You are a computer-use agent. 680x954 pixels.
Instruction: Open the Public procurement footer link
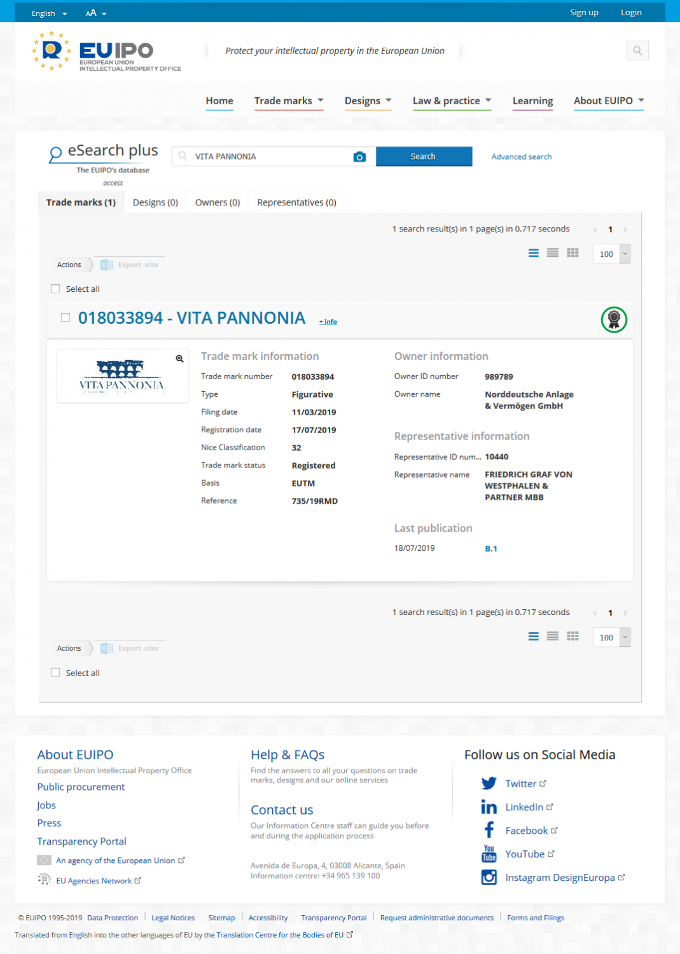(81, 787)
